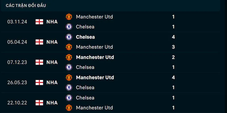The height and width of the screenshot is (113, 227).
Task: Click Chelsea crest in 03.11.24 match
Action: [69, 27]
